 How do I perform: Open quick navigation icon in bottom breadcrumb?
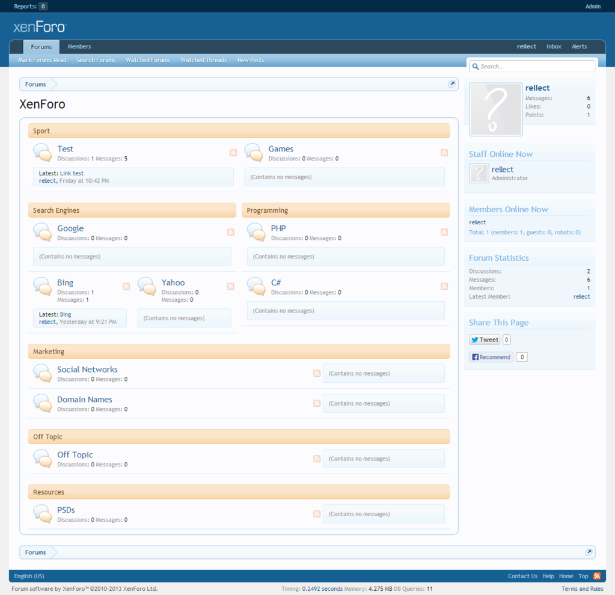[x=589, y=552]
